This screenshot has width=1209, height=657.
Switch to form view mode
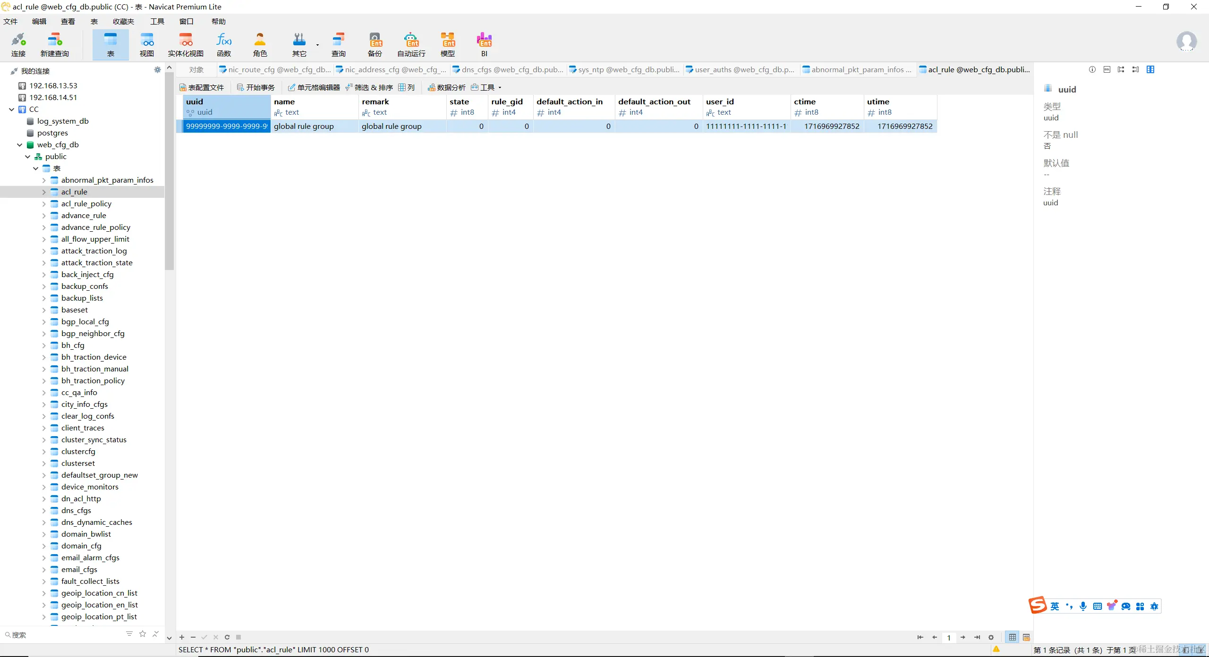tap(1026, 637)
